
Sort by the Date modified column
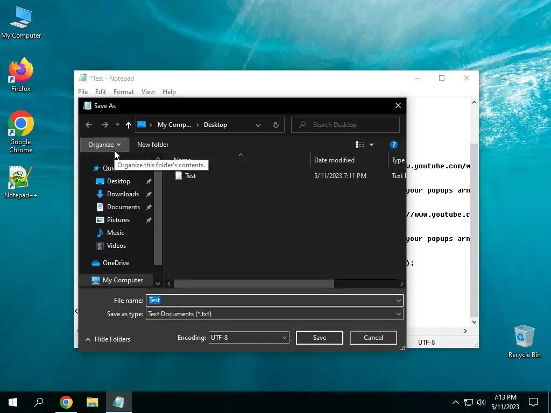[x=334, y=160]
